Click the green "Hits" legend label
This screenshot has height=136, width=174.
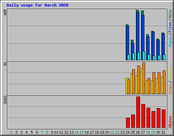pyautogui.click(x=170, y=14)
